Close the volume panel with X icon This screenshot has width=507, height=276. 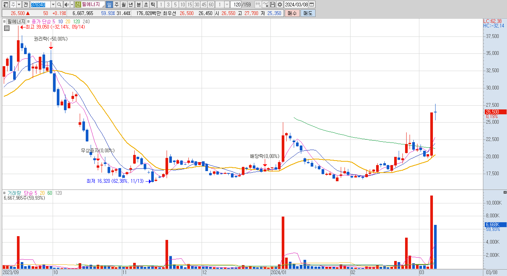[505, 193]
